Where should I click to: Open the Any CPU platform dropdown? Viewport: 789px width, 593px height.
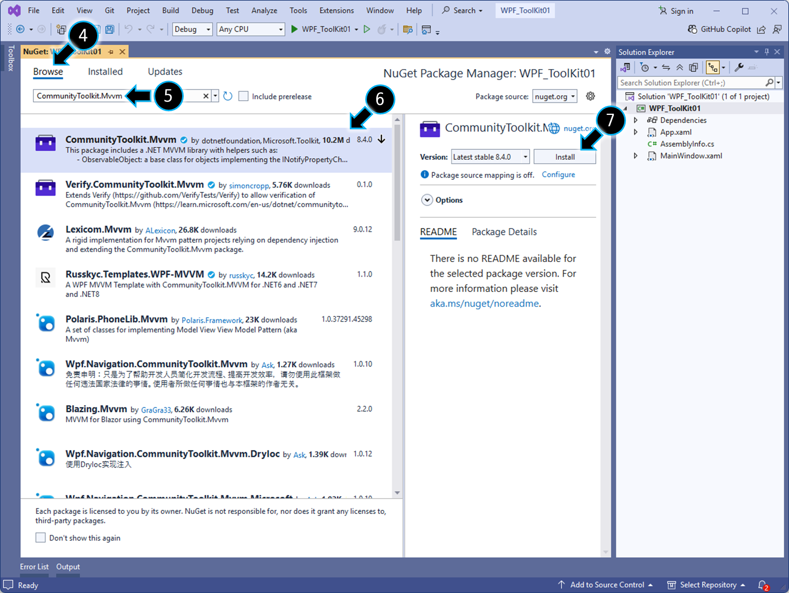coord(251,30)
